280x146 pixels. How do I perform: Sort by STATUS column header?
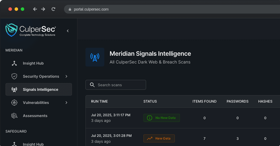pos(150,101)
